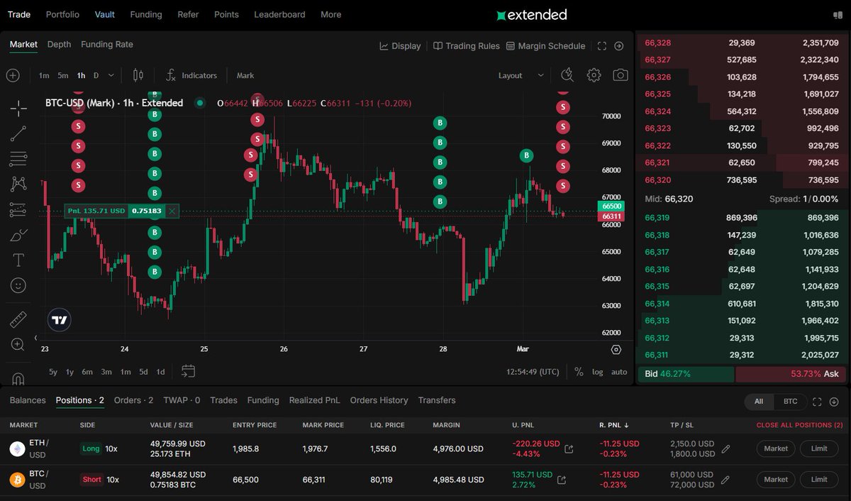Take a chart snapshot with camera icon
Image resolution: width=851 pixels, height=501 pixels.
click(x=621, y=75)
